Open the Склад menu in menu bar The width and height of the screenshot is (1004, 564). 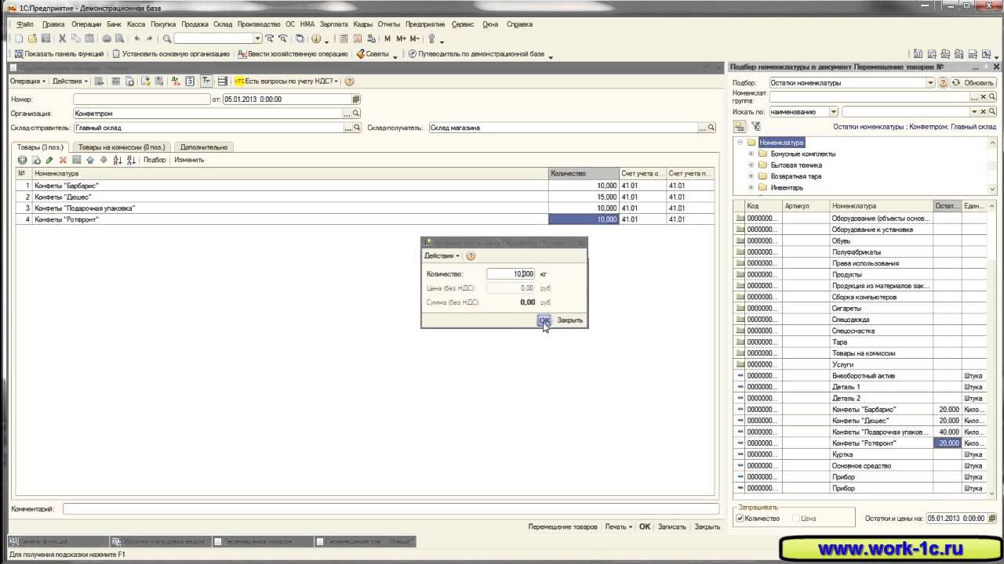[223, 24]
